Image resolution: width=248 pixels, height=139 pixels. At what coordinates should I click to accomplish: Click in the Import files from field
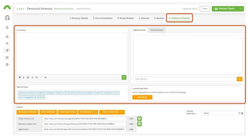point(185,79)
